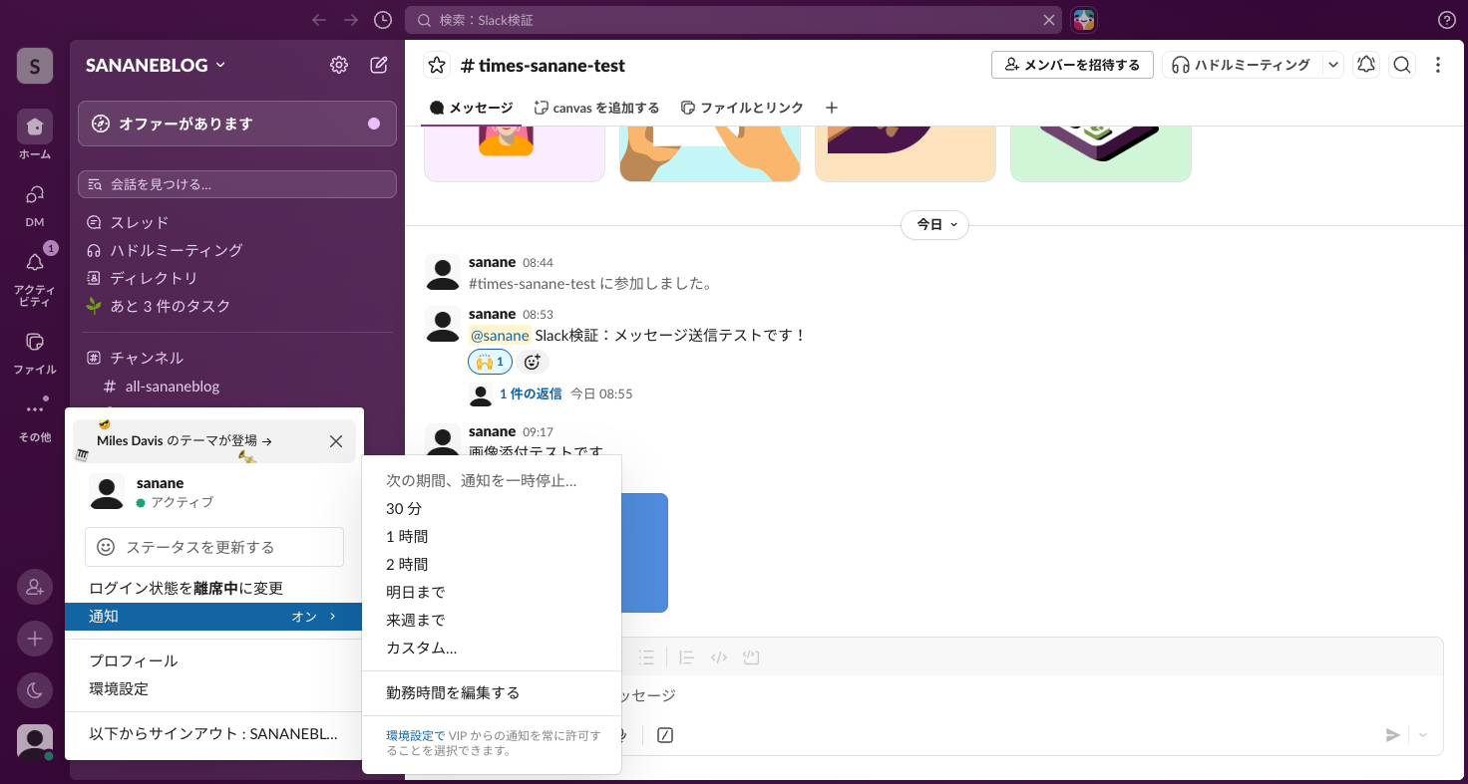Choose カスタム... pause duration
This screenshot has height=784, width=1468.
click(x=492, y=648)
